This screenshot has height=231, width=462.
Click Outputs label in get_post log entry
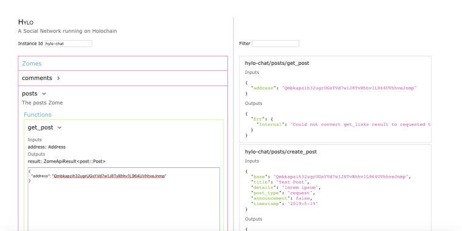click(253, 103)
